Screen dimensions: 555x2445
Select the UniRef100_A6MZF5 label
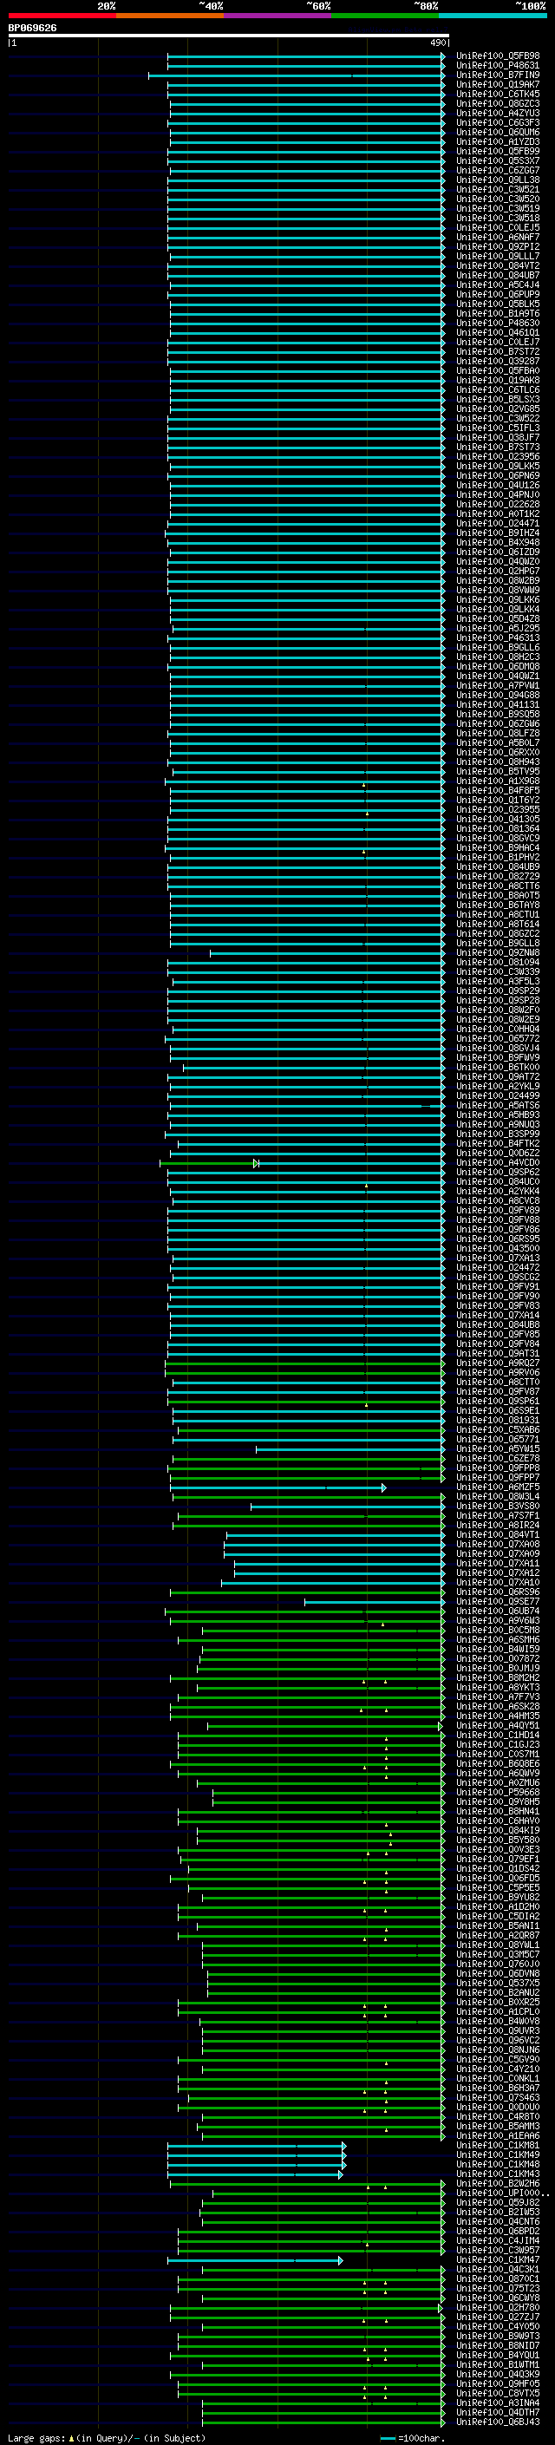tap(498, 1487)
